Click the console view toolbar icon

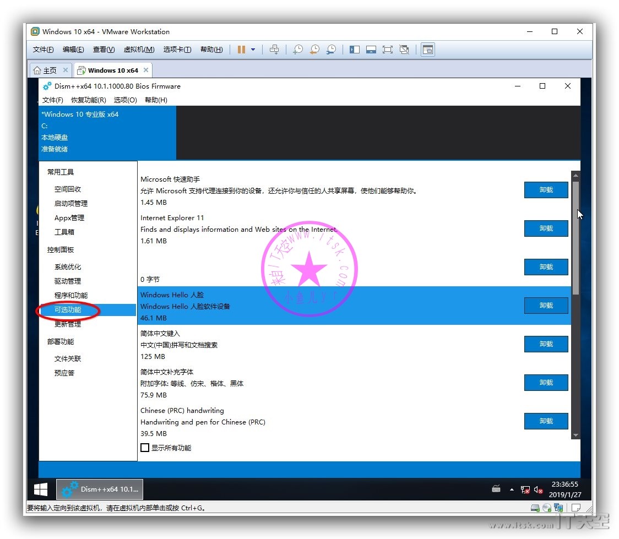428,50
